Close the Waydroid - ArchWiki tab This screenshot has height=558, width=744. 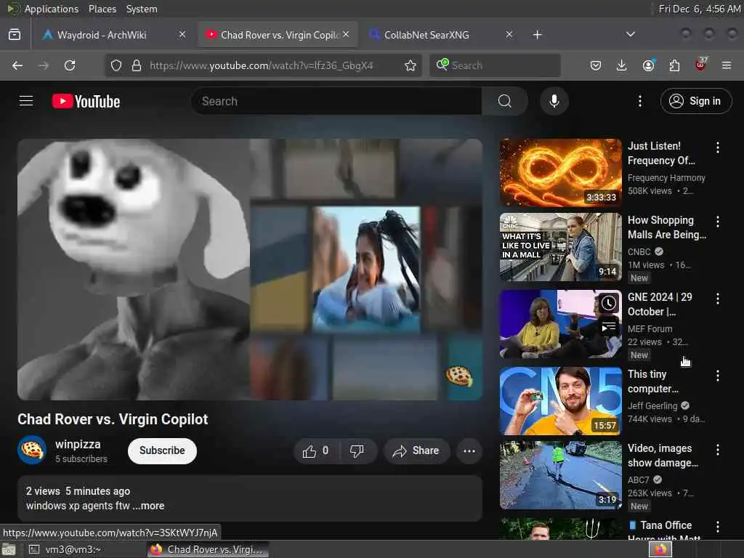point(182,34)
